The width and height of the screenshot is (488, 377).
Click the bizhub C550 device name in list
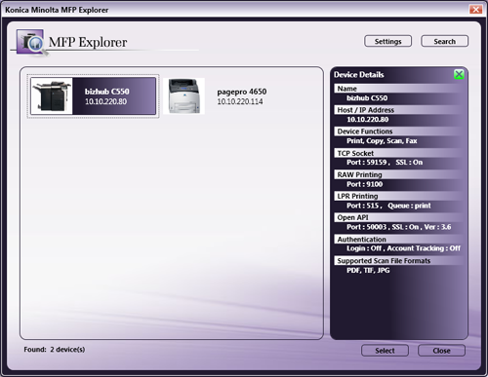tap(107, 92)
